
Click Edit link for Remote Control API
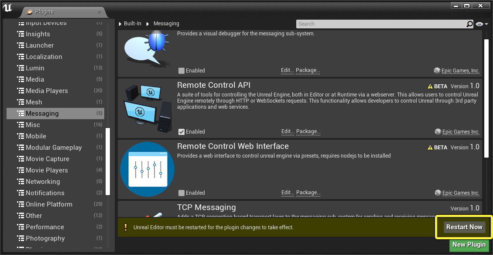tap(288, 131)
